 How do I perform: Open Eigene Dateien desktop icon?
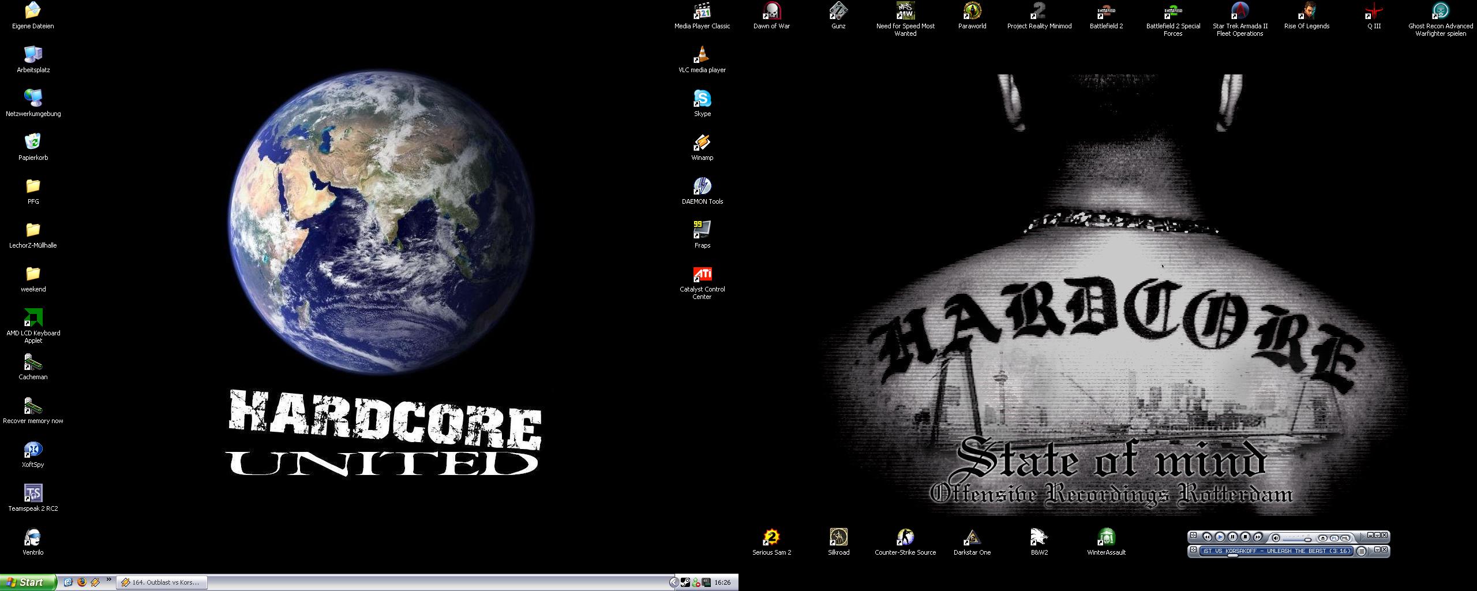[33, 16]
